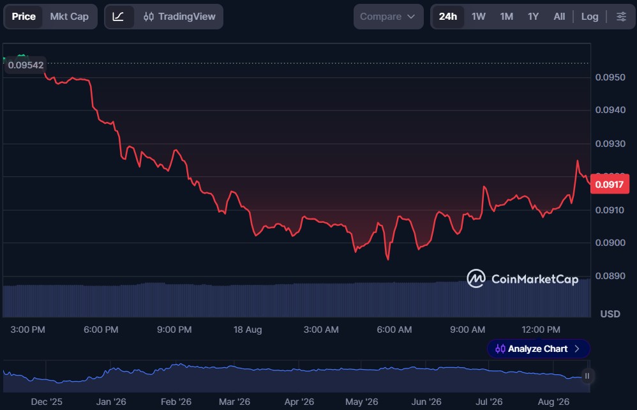Screen dimensions: 637x410
Task: Click the USD currency label
Action: point(610,314)
